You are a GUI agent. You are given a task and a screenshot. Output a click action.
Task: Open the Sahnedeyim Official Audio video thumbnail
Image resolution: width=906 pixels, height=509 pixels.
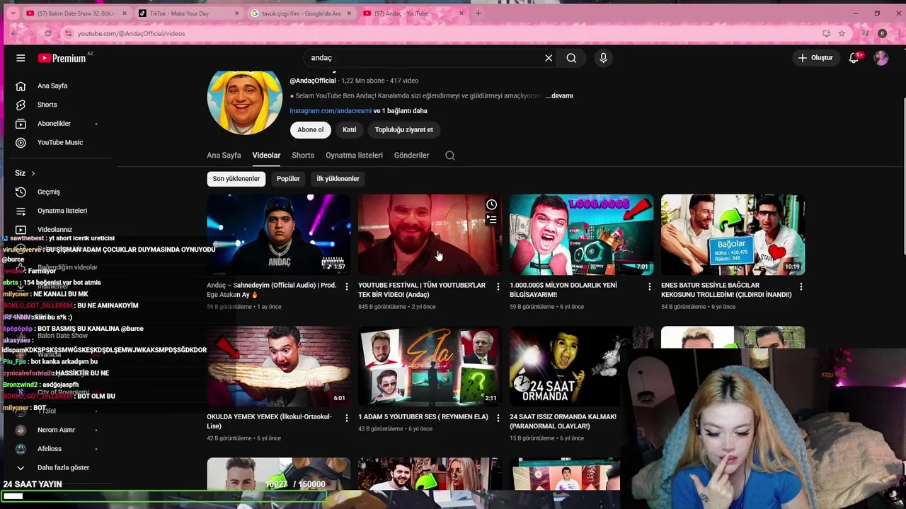pyautogui.click(x=279, y=234)
